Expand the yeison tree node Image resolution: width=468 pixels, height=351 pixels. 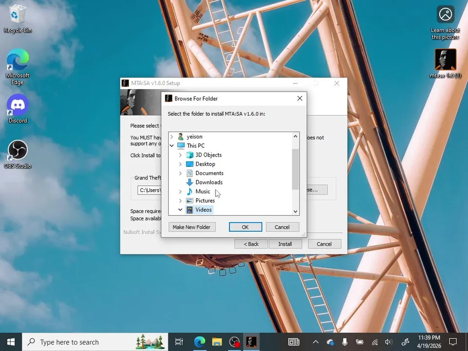(x=172, y=136)
